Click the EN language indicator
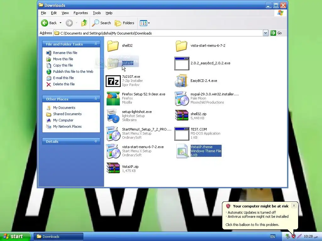Viewport: 322px width, 241px height. 273,237
